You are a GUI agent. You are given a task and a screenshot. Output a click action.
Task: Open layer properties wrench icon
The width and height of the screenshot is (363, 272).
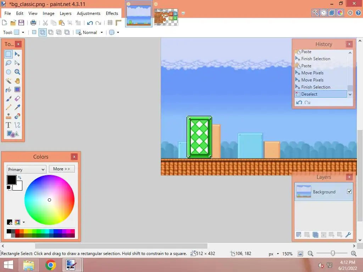[348, 235]
